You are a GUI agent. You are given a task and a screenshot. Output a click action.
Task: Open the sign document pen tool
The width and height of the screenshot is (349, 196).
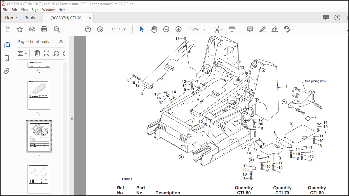275,29
